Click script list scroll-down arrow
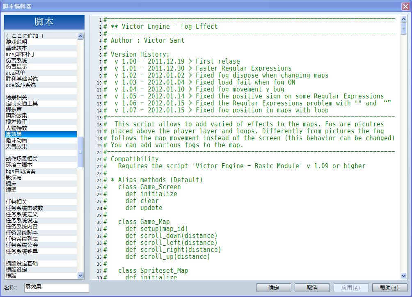This screenshot has height=297, width=412. pos(80,276)
